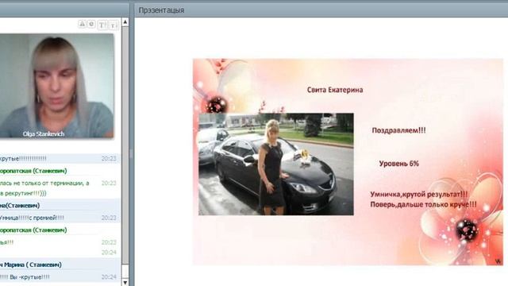The height and width of the screenshot is (286, 508).
Task: Click the chat line 'в рекрутинг!!!)))'
Action: click(x=23, y=193)
